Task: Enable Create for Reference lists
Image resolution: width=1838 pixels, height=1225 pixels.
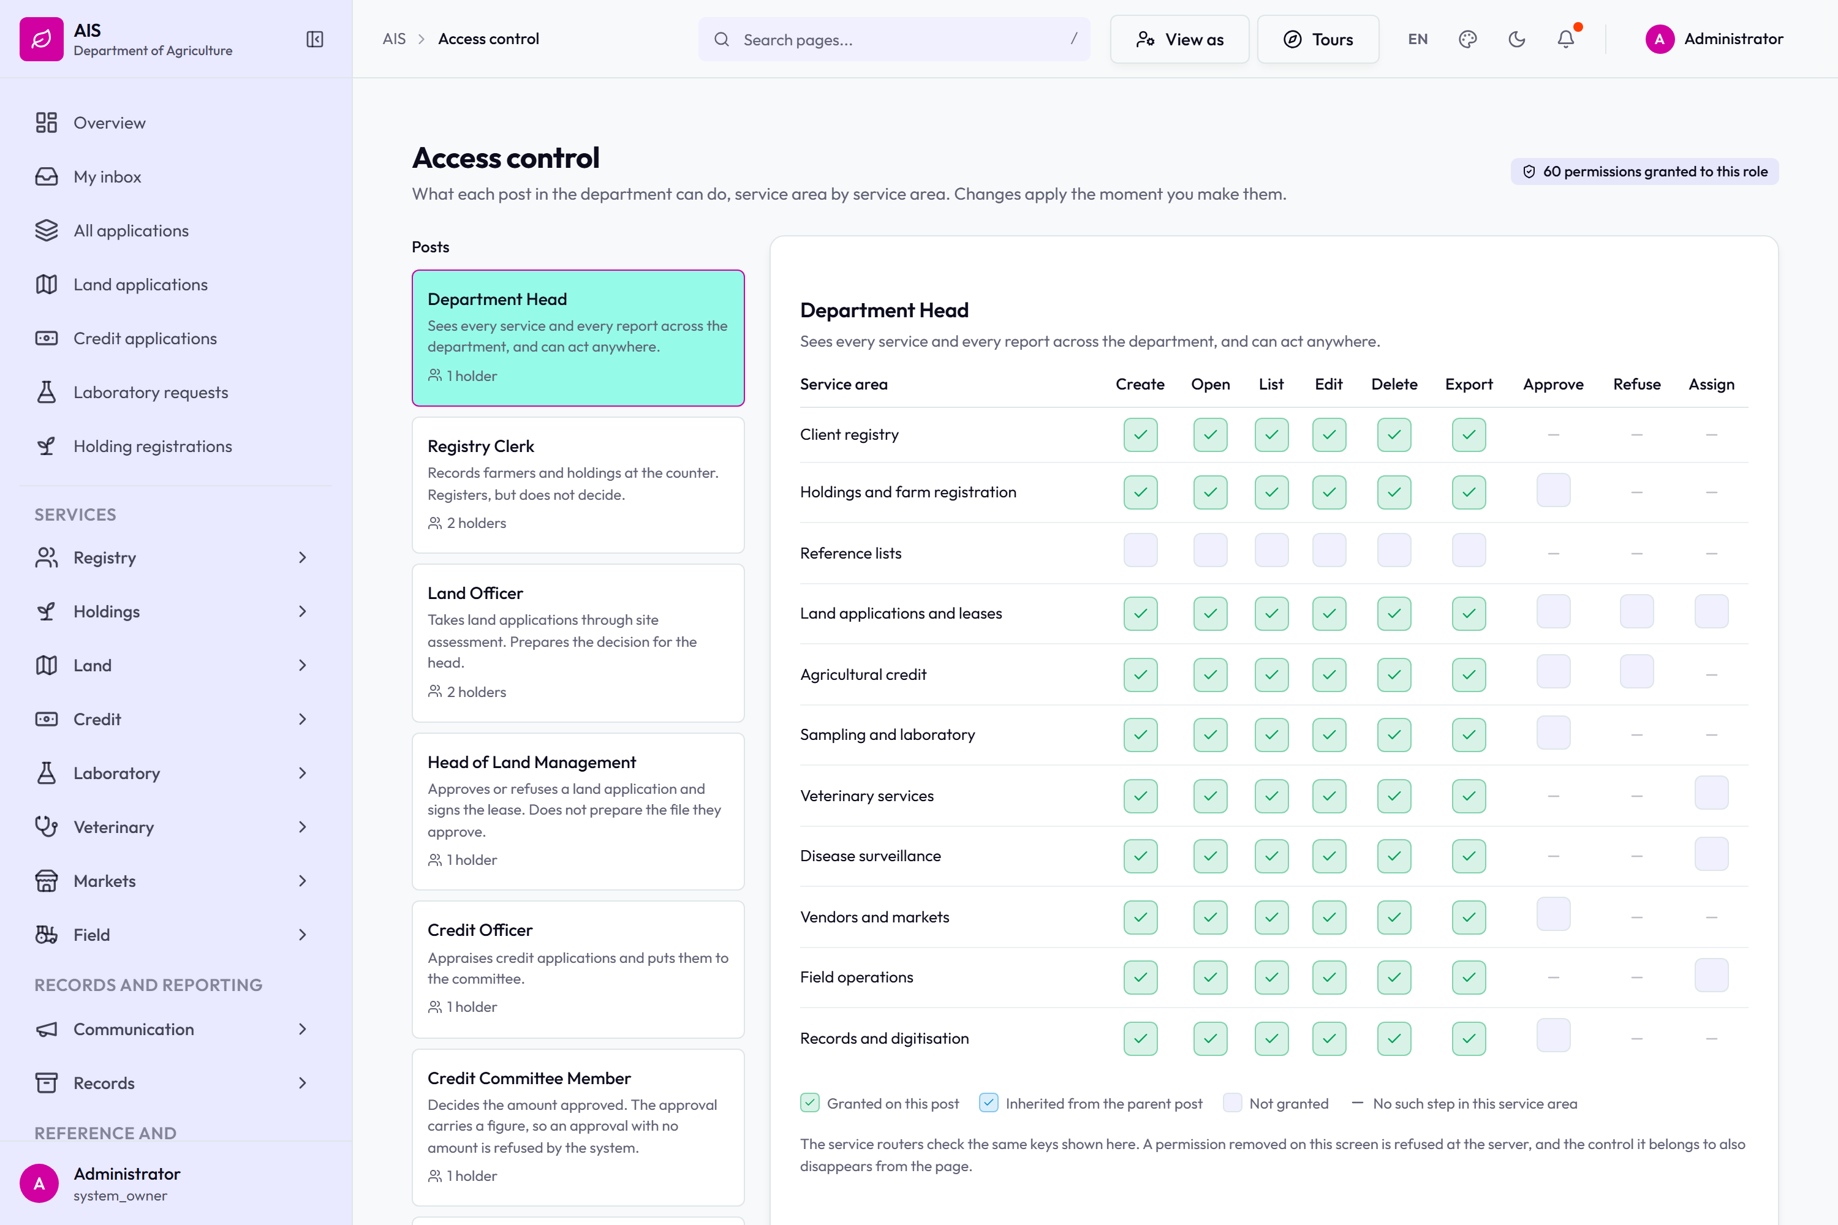Action: tap(1140, 551)
